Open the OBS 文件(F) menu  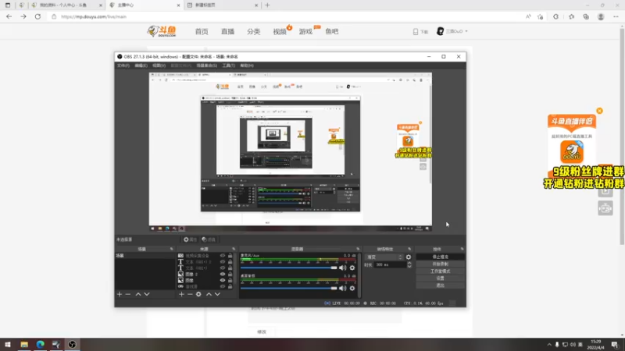tap(123, 66)
